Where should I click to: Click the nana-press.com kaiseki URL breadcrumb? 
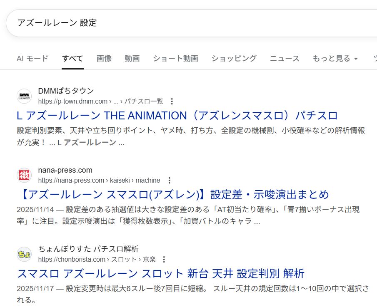(x=99, y=181)
